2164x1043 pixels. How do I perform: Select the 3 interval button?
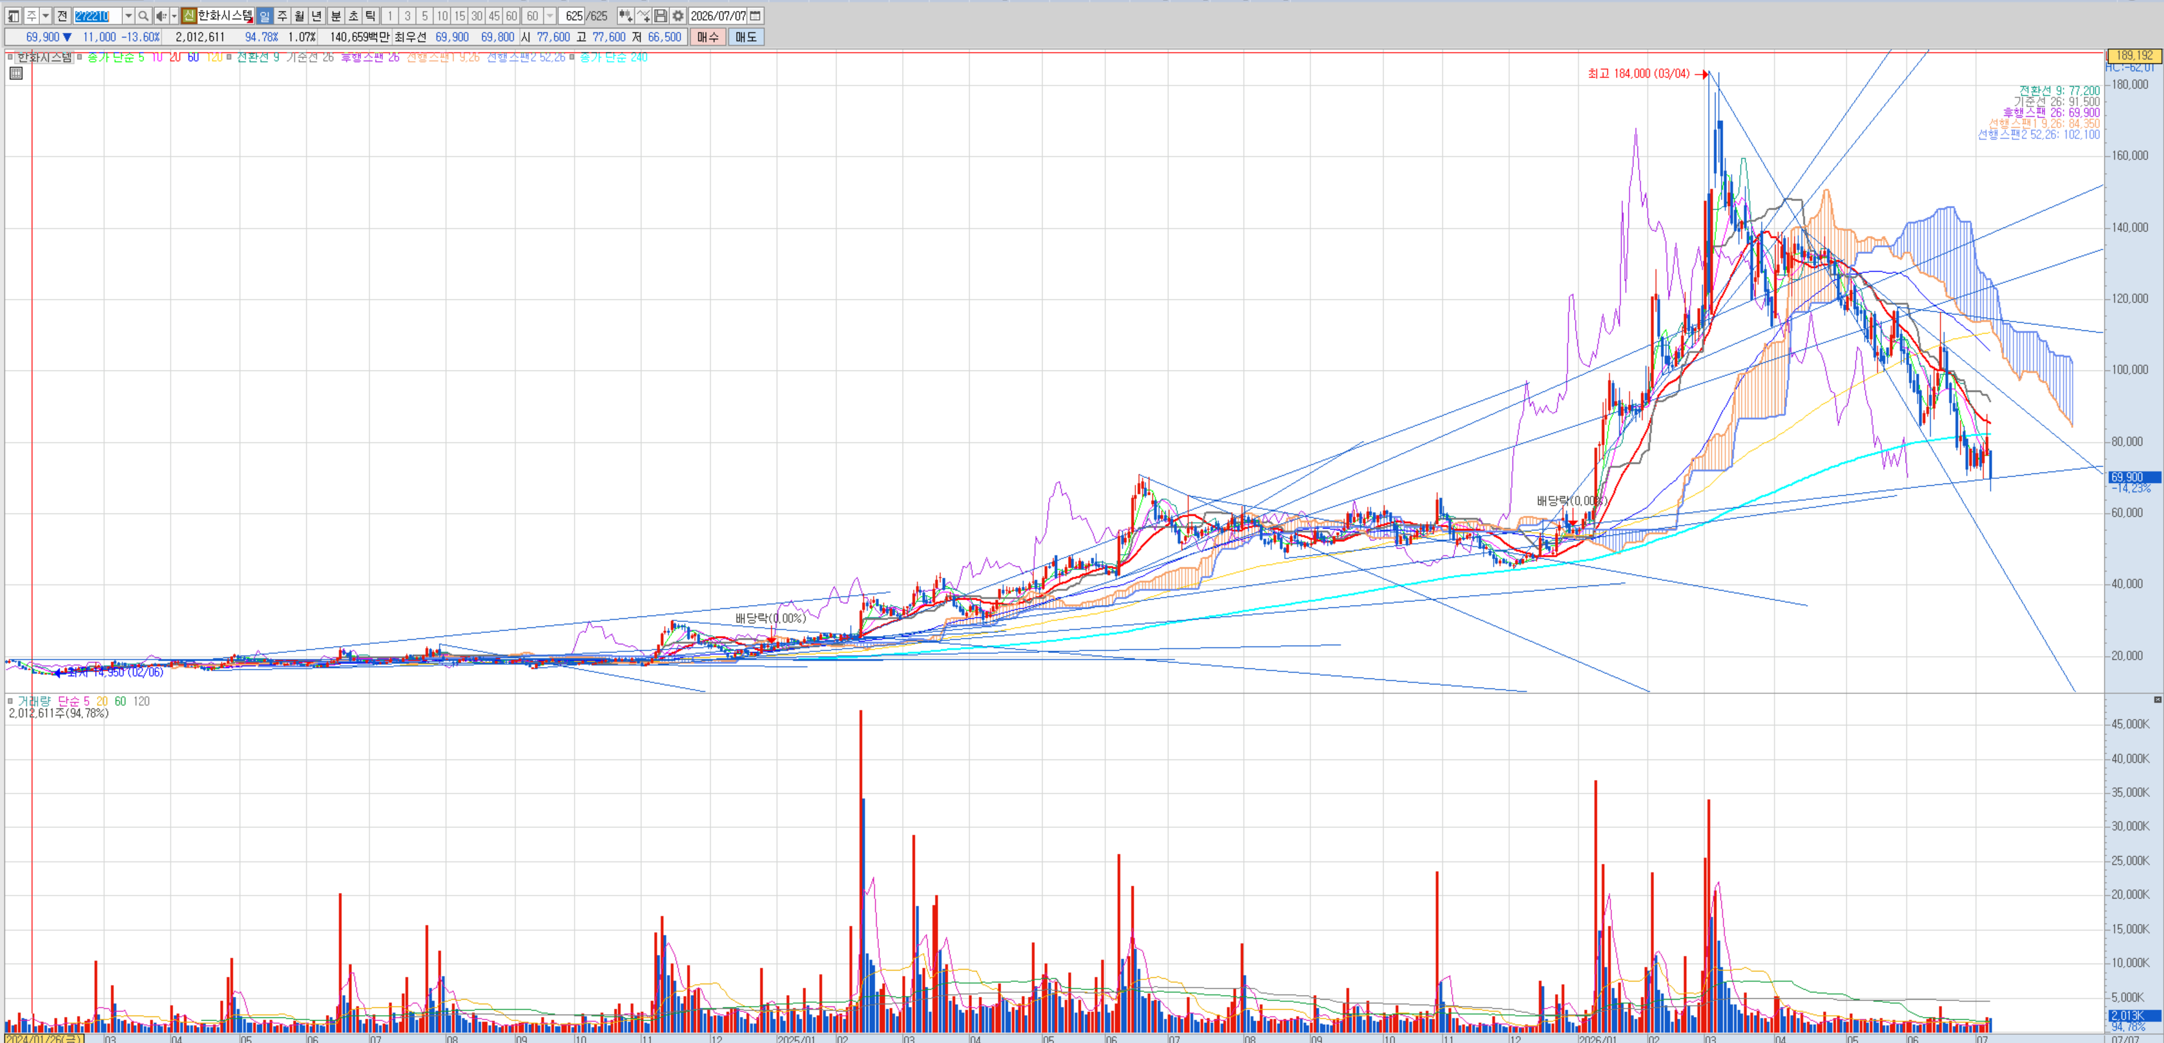coord(407,16)
